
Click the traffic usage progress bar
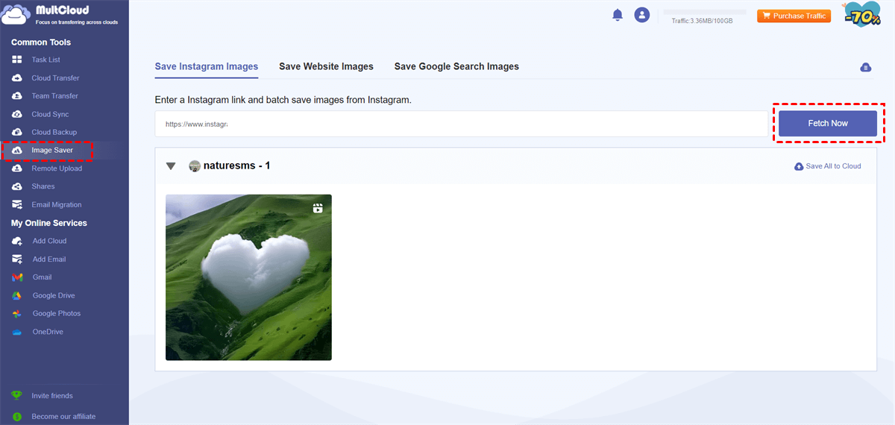(x=704, y=12)
